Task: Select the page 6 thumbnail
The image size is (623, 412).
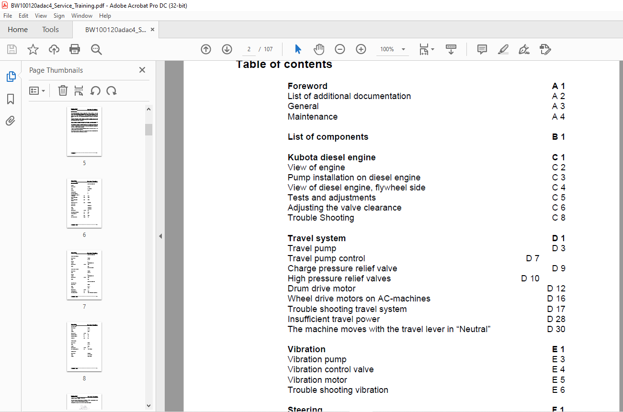Action: tap(84, 203)
